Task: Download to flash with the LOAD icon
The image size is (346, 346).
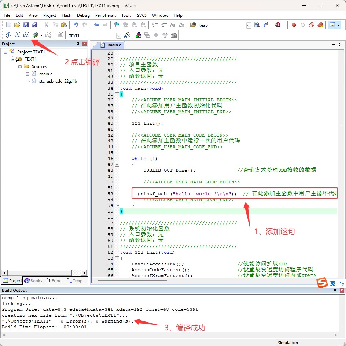Action: click(60, 35)
